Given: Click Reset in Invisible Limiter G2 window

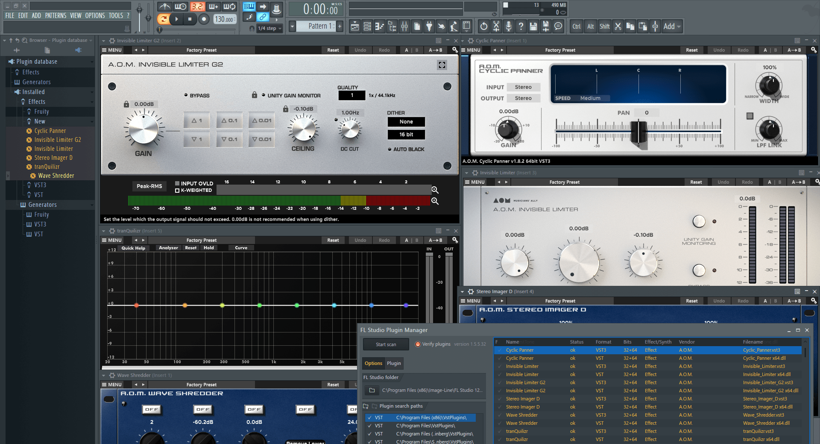Looking at the screenshot, I should [x=333, y=50].
